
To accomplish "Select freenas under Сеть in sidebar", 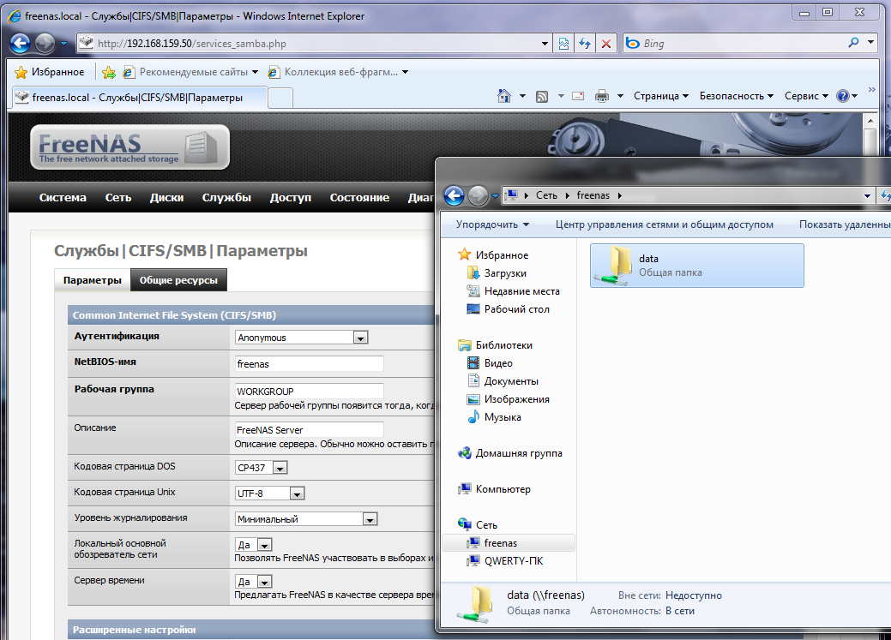I will pyautogui.click(x=500, y=543).
